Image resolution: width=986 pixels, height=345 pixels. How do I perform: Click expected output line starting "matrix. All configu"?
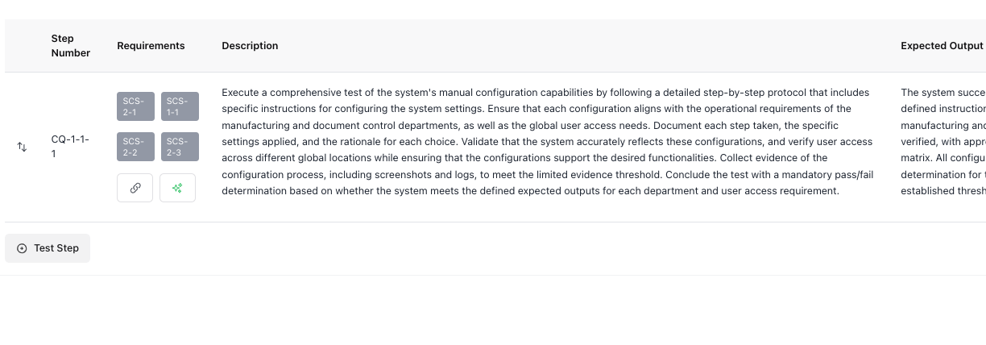click(942, 158)
